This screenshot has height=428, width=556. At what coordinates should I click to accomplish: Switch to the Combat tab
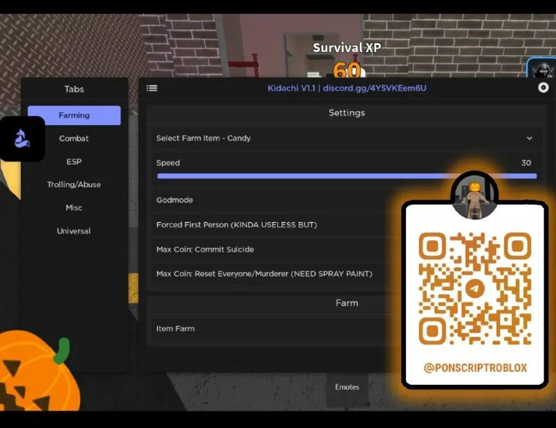pyautogui.click(x=74, y=138)
